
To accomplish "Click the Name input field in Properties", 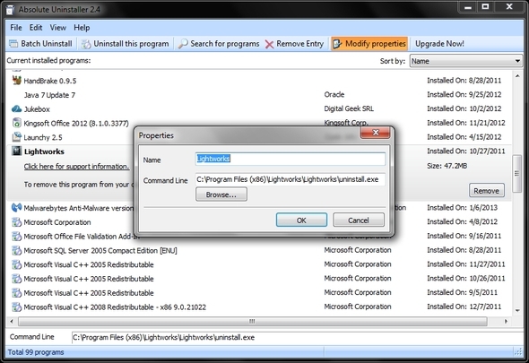I will 291,159.
